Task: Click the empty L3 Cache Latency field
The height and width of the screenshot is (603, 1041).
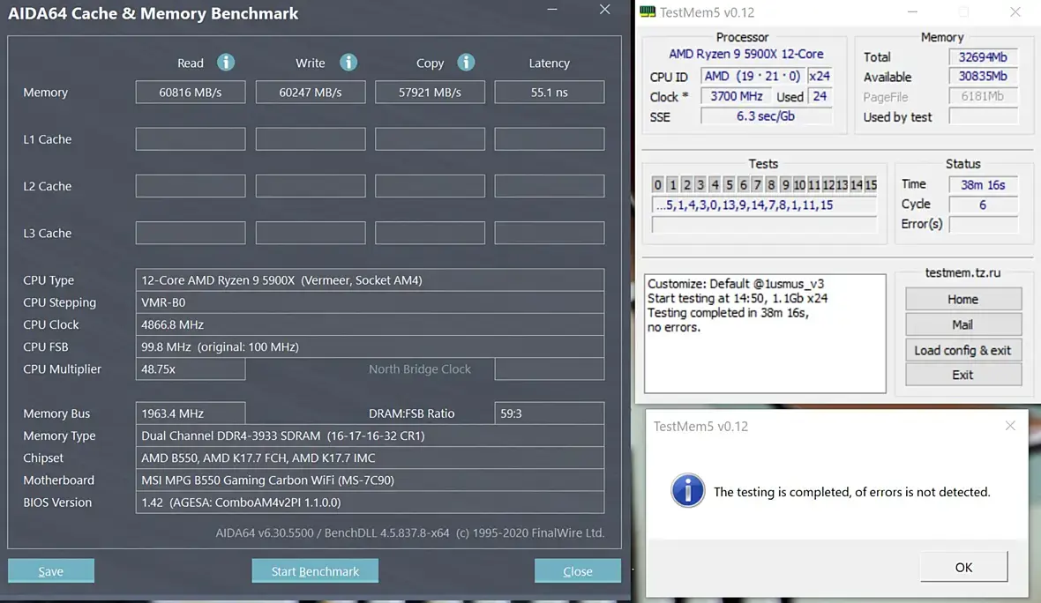Action: [x=550, y=233]
